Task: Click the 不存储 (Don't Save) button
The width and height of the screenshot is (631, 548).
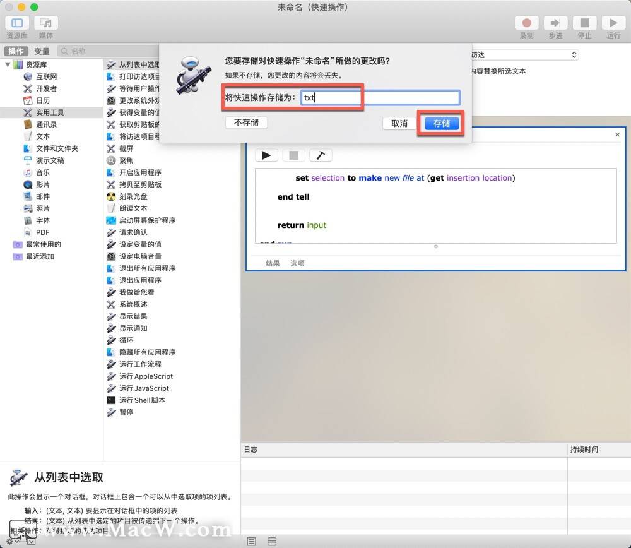Action: 247,122
